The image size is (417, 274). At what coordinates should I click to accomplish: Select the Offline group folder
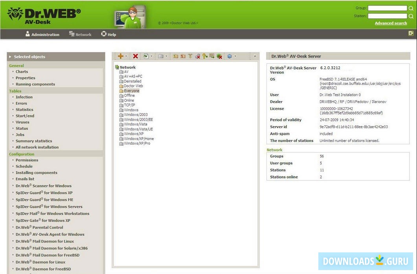[127, 96]
